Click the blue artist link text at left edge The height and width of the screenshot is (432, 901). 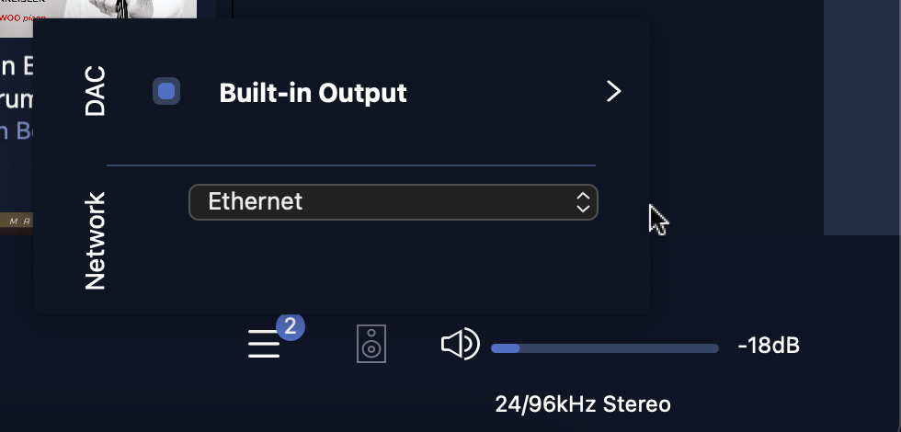[x=17, y=131]
